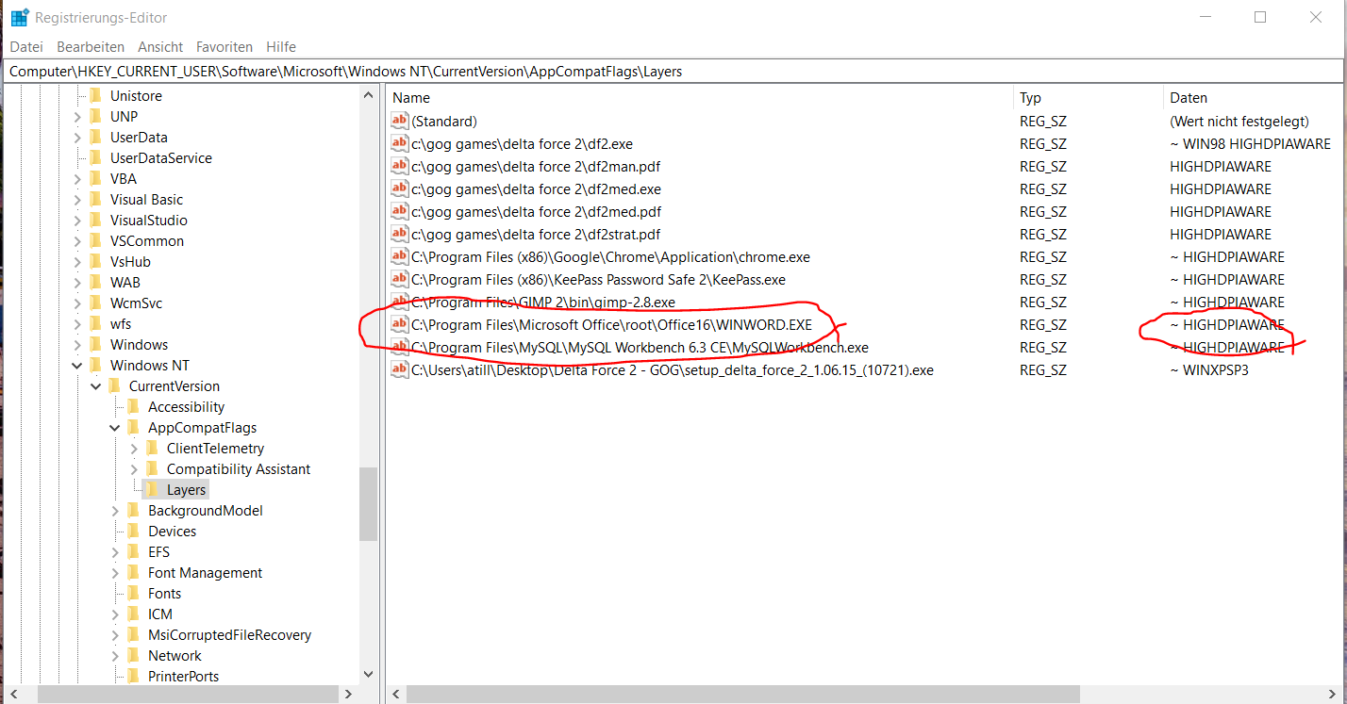The height and width of the screenshot is (704, 1347).
Task: Select the Fonts folder icon
Action: 133,593
